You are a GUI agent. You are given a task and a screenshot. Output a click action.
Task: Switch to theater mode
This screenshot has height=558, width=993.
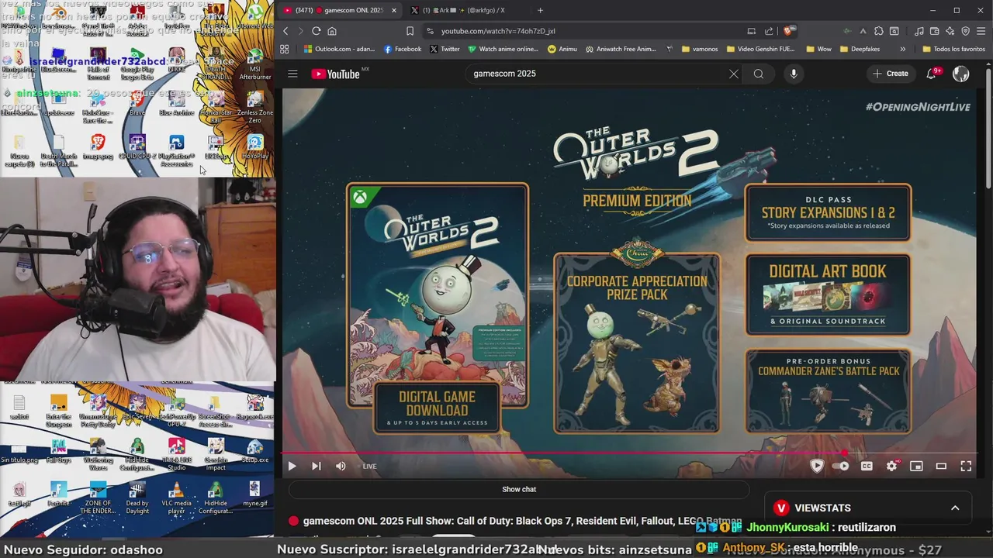click(941, 466)
